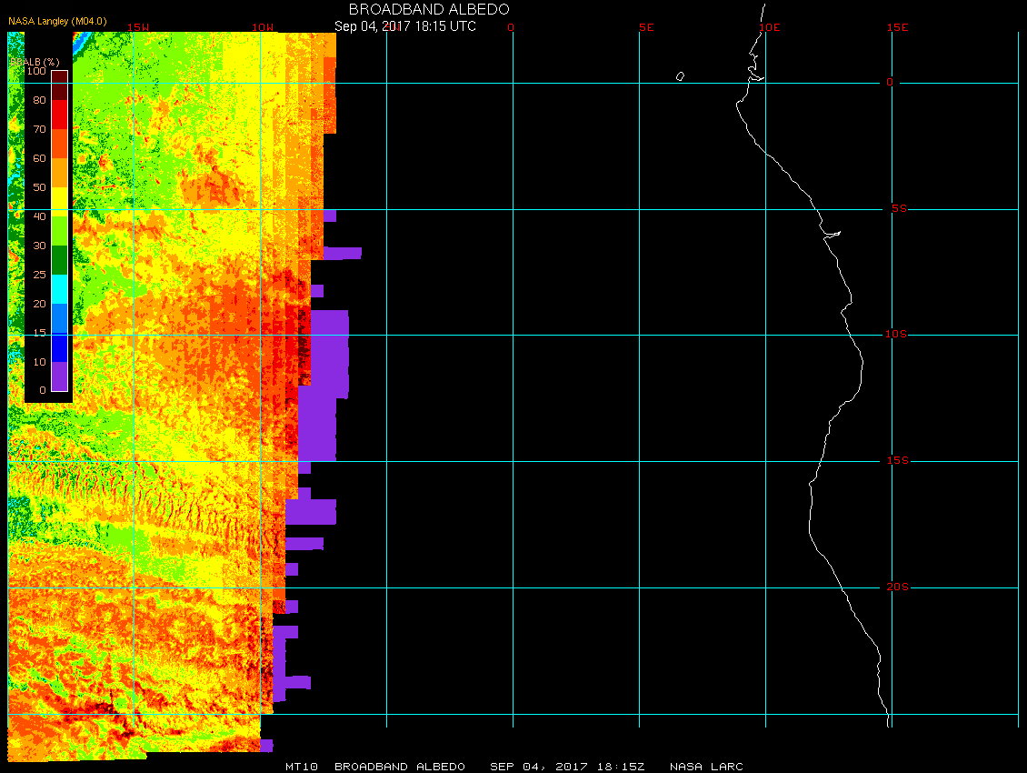Click the 18:15Z footer time
The height and width of the screenshot is (773, 1027).
click(x=621, y=767)
